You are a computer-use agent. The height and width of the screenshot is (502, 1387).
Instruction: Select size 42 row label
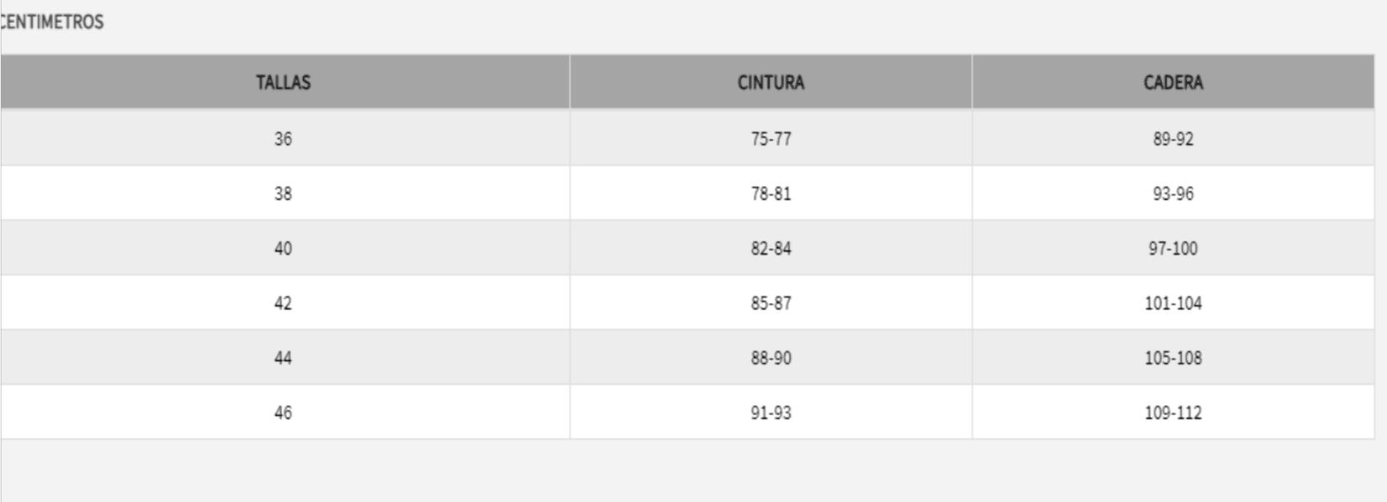(283, 303)
